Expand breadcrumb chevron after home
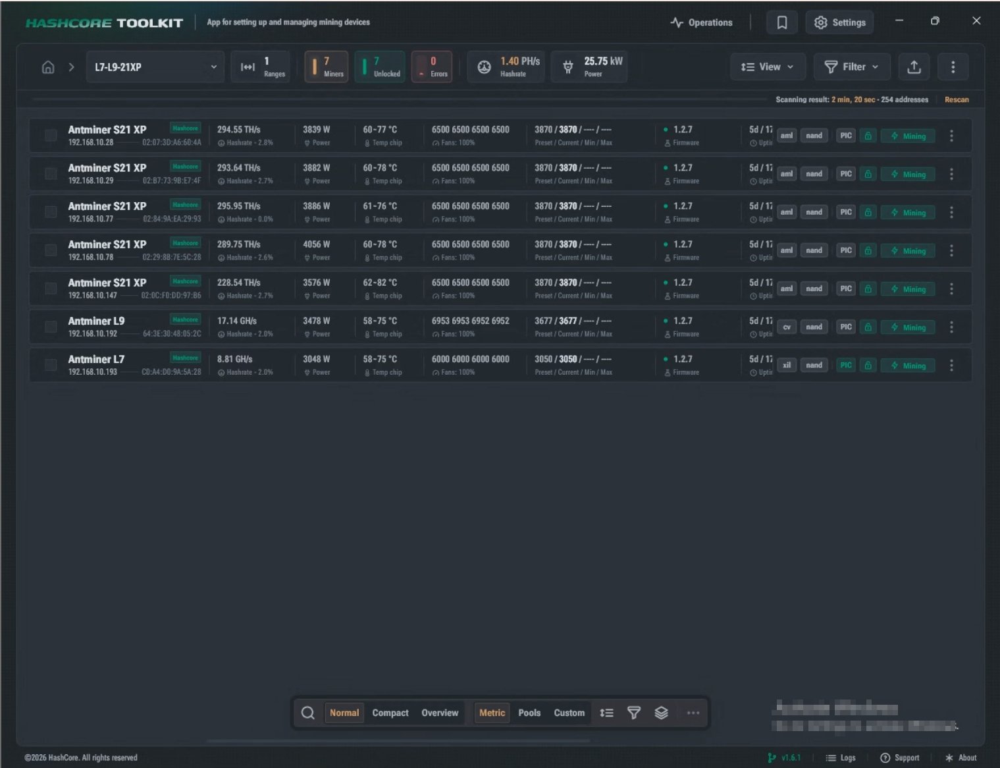Viewport: 1000px width, 768px height. point(71,67)
